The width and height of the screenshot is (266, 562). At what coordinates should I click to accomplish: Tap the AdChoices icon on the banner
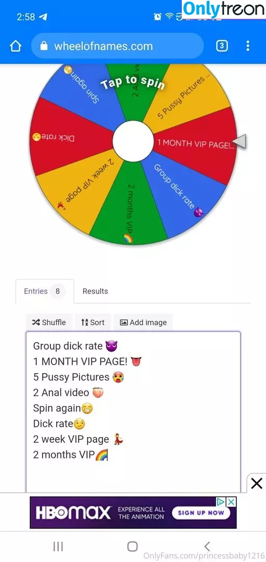pyautogui.click(x=222, y=501)
